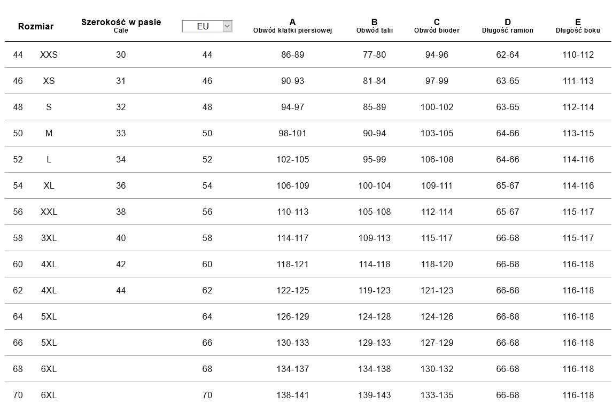Click the Rozmiar column header

coord(36,26)
